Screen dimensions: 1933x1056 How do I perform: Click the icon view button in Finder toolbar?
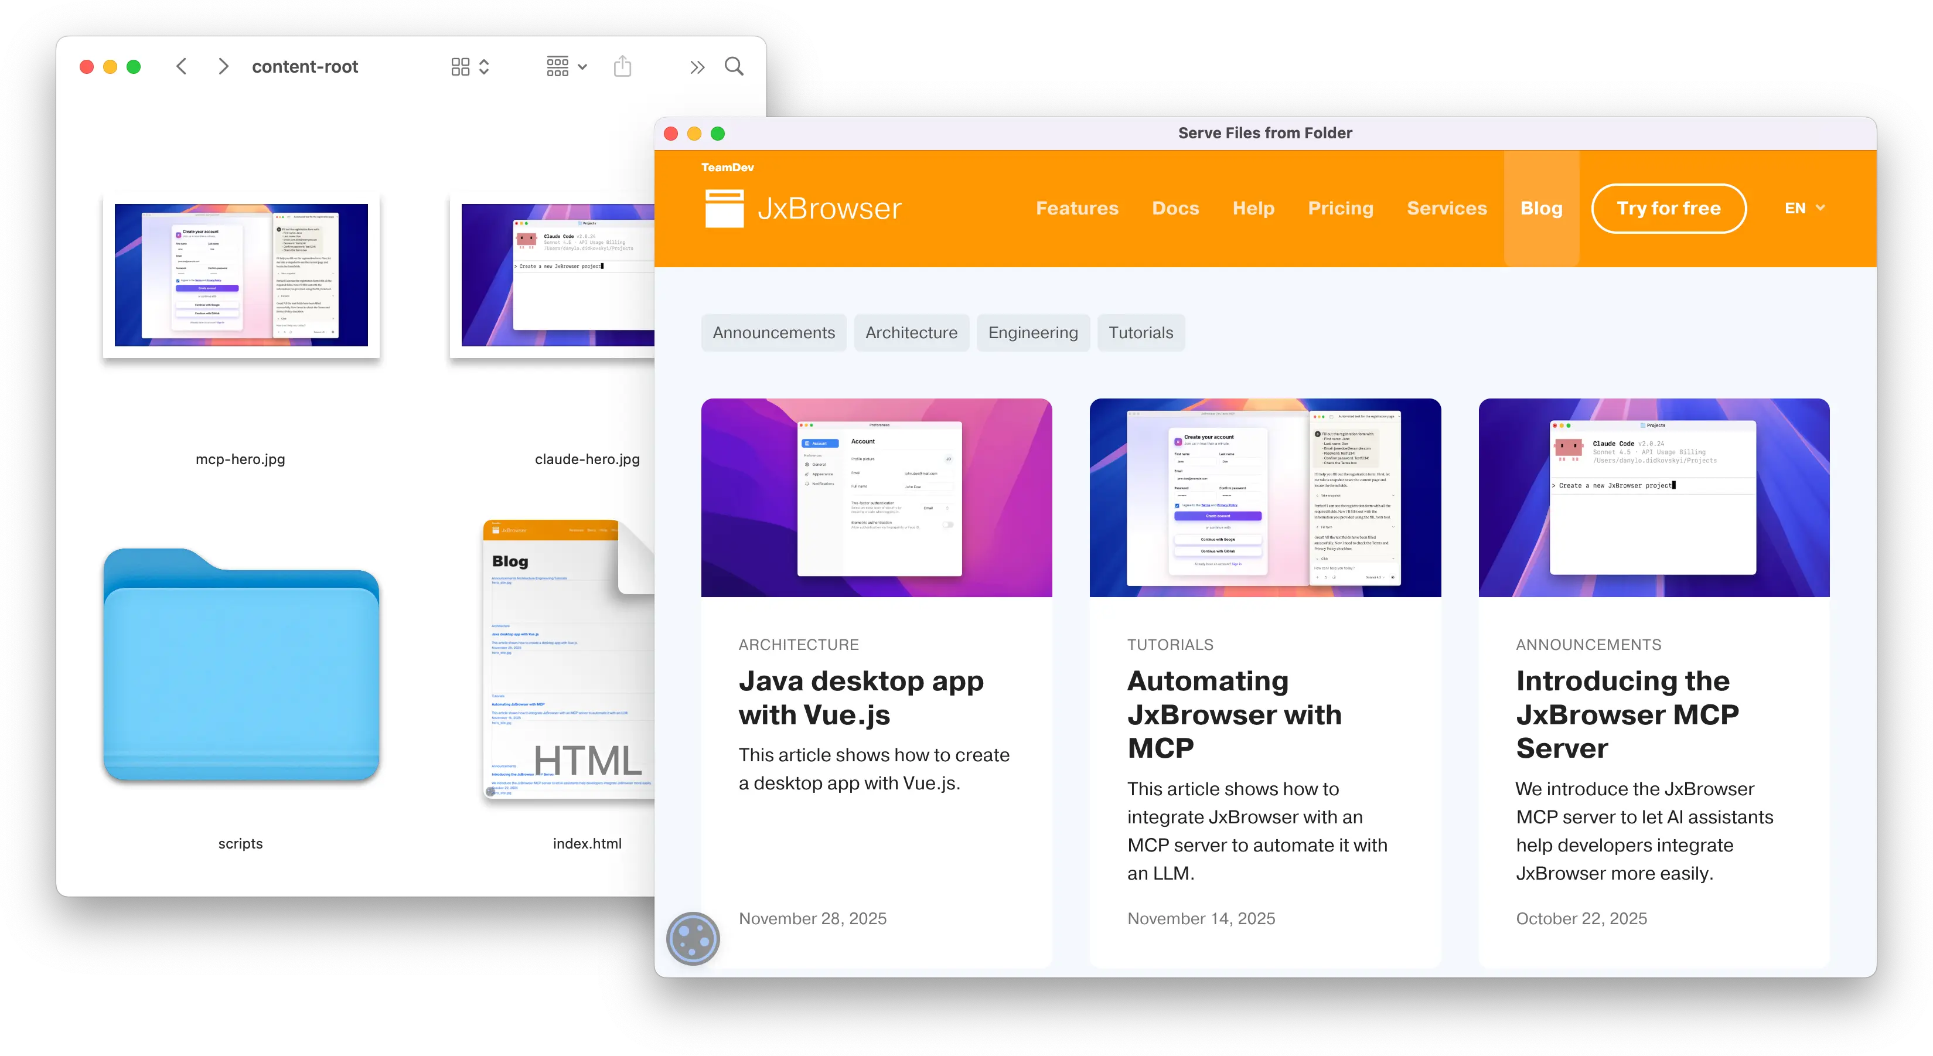point(461,66)
